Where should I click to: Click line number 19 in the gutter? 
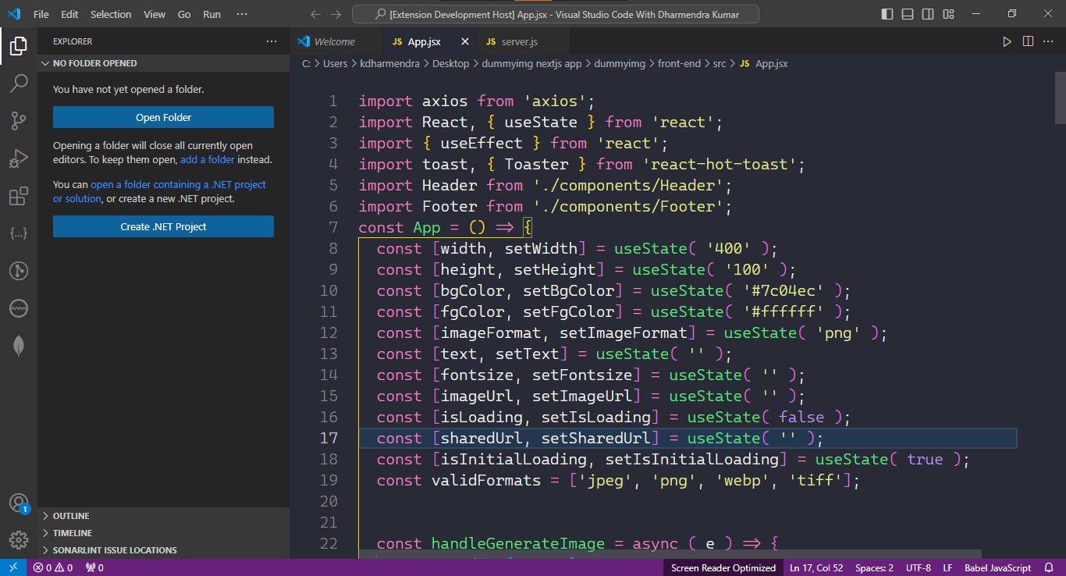click(329, 480)
